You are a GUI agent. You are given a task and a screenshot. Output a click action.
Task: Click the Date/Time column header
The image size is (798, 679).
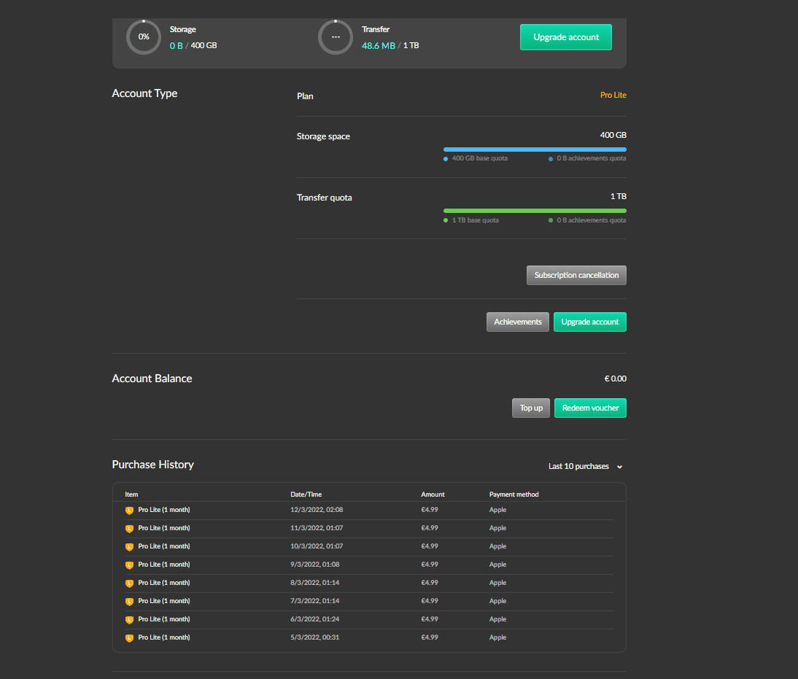click(x=306, y=494)
